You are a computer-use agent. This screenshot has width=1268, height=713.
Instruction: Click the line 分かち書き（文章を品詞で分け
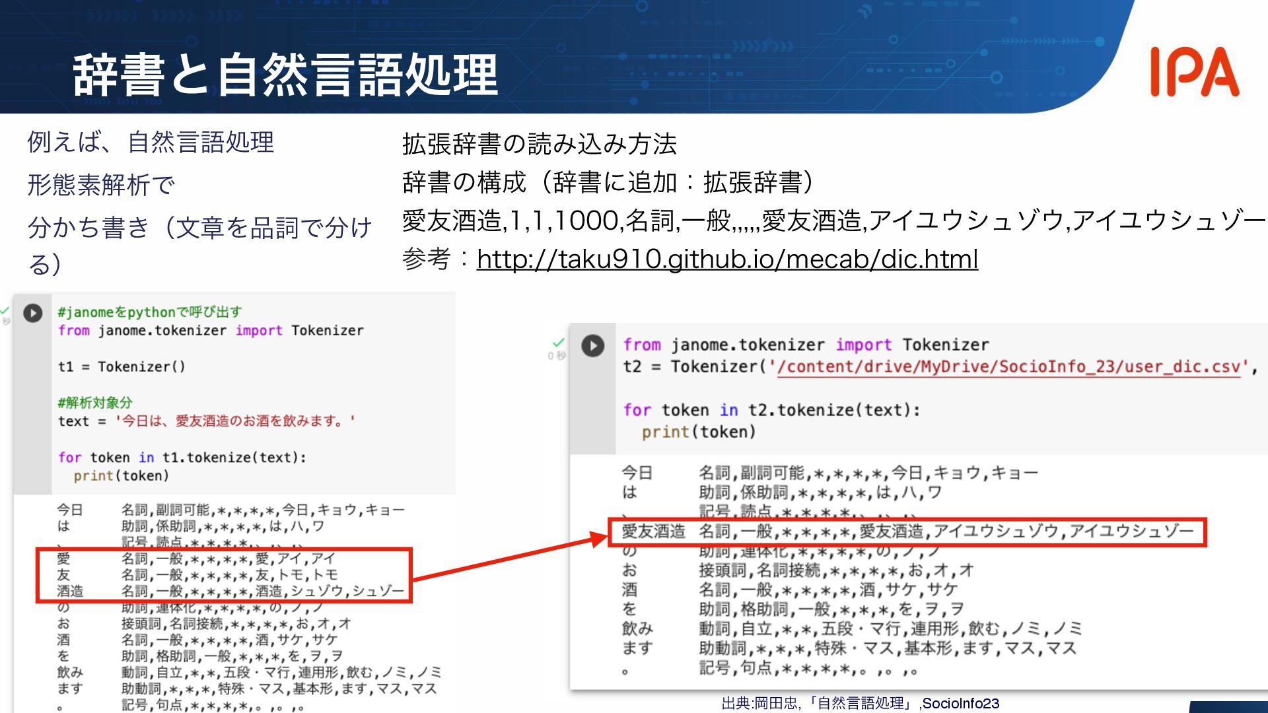pos(199,228)
